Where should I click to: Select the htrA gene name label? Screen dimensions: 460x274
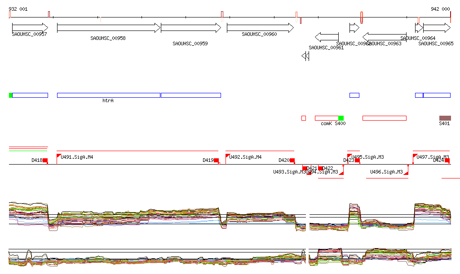(x=108, y=101)
